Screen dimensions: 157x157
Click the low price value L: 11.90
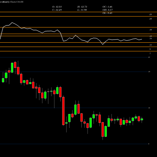(82, 10)
